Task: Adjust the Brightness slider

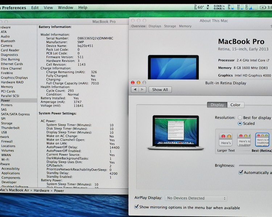Action: [255, 166]
